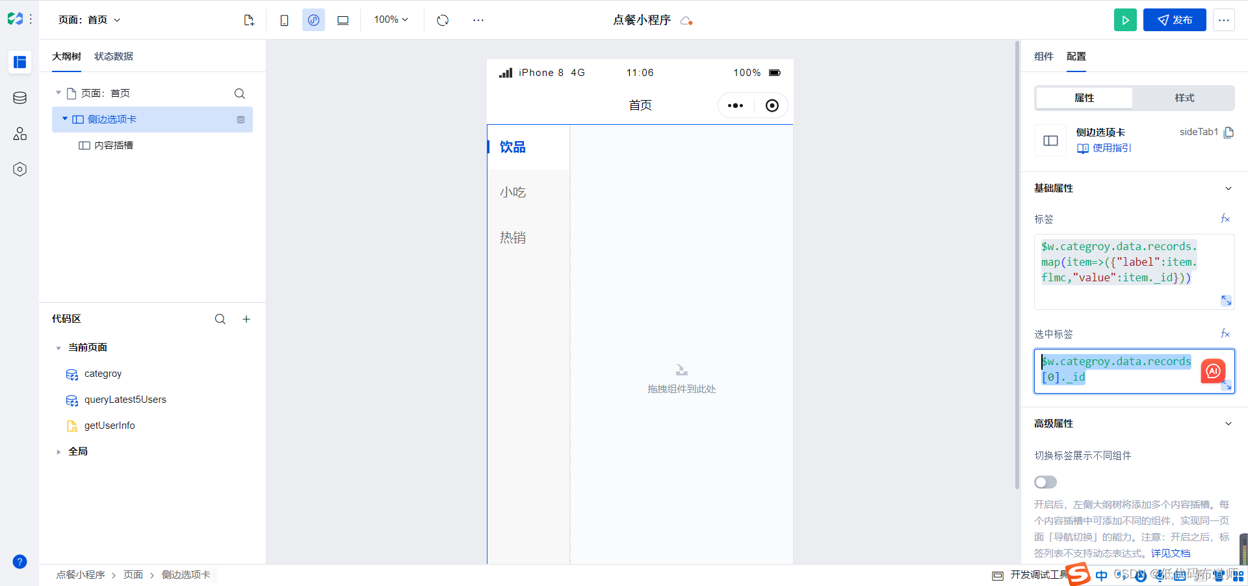This screenshot has height=586, width=1248.
Task: Collapse the 基础属性 section
Action: tap(1228, 188)
